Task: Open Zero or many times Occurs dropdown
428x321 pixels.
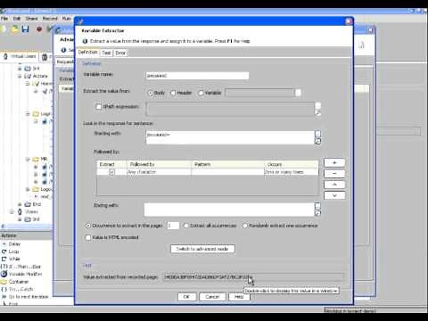Action: (x=291, y=172)
